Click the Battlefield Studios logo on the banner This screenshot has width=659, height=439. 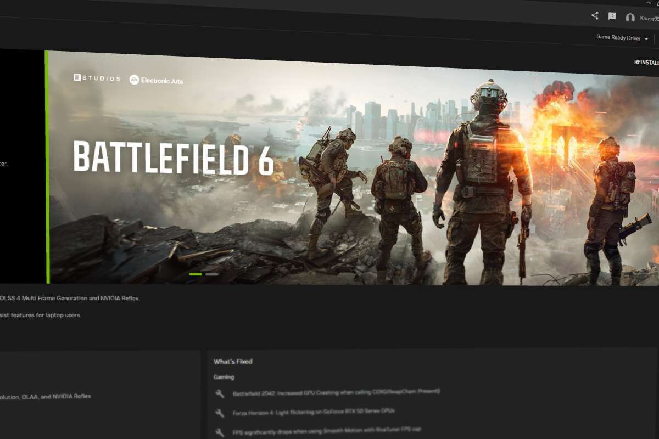[x=97, y=78]
